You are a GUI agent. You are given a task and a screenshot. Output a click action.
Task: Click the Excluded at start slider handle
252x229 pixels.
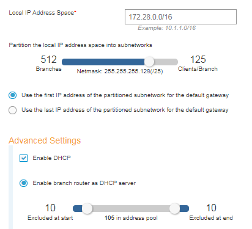87,208
